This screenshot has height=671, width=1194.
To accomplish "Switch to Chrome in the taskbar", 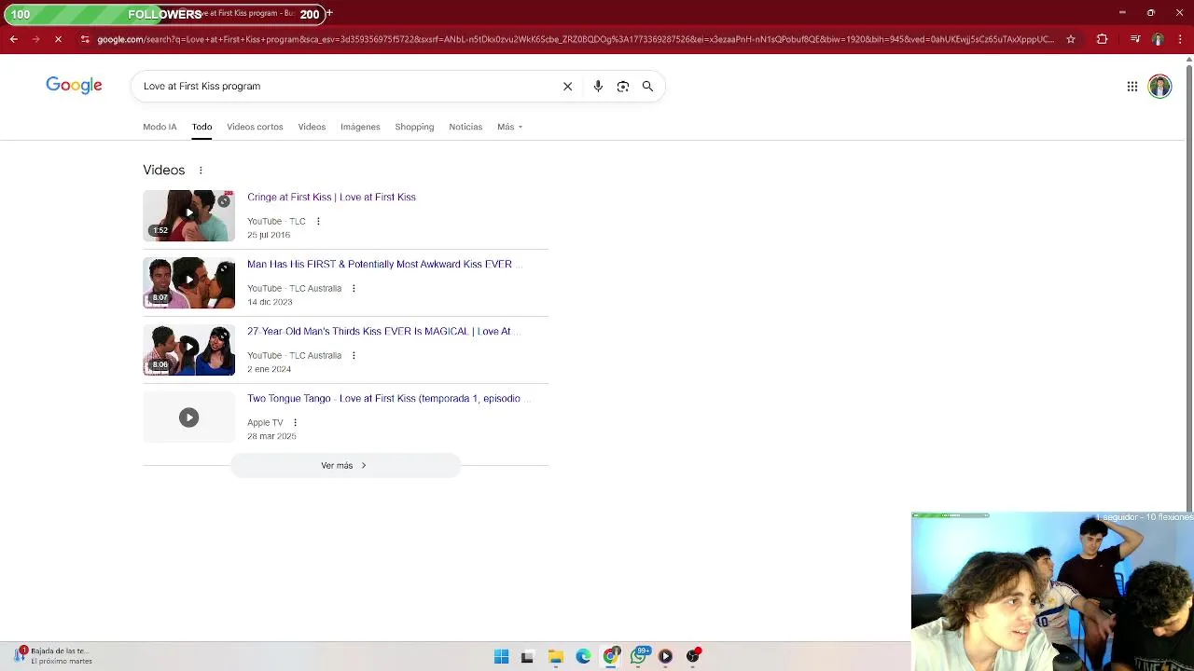I will coord(611,656).
